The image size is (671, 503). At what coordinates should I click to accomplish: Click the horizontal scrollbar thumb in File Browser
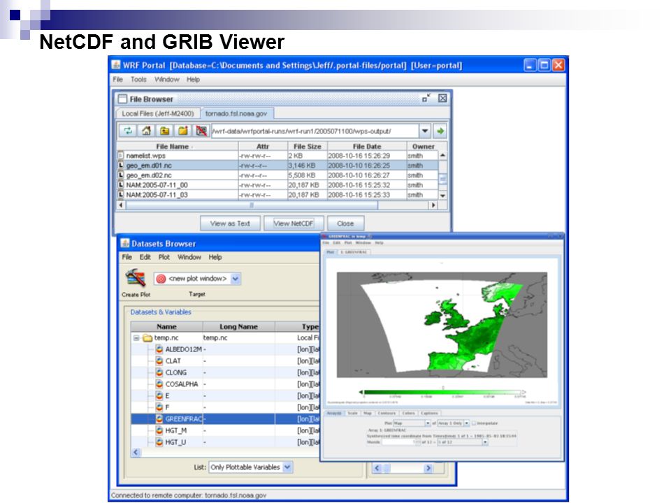[x=252, y=205]
